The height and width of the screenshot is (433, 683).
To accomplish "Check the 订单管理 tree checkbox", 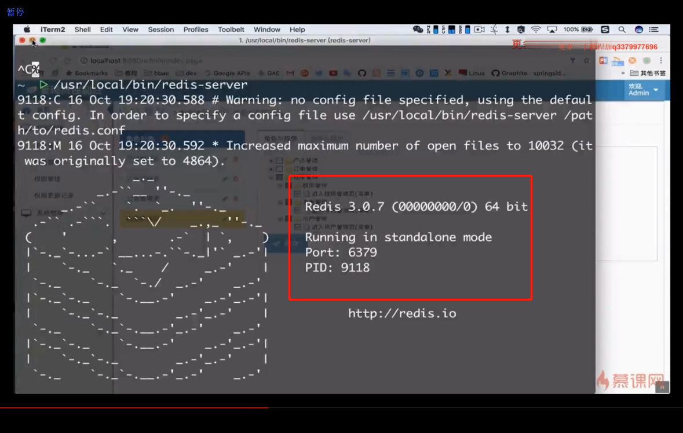I will click(x=279, y=169).
